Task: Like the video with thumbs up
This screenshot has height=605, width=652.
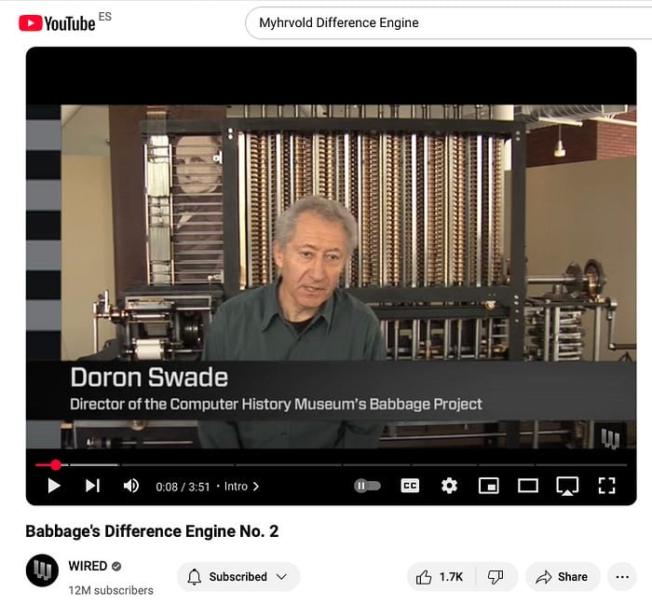Action: coord(440,577)
